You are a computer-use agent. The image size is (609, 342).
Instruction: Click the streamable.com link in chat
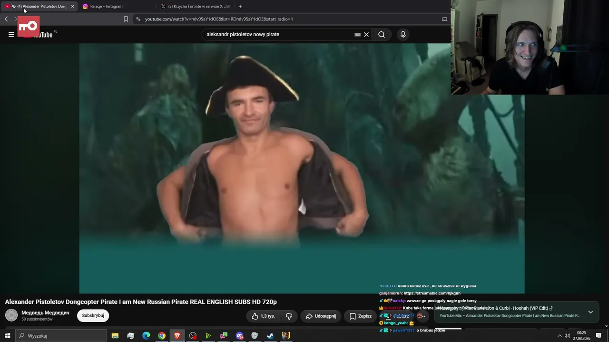pyautogui.click(x=432, y=293)
